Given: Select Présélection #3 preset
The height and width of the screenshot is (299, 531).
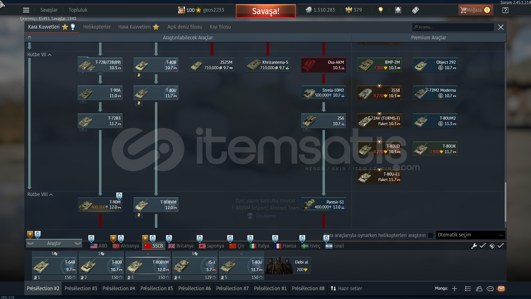Looking at the screenshot, I should tap(81, 288).
